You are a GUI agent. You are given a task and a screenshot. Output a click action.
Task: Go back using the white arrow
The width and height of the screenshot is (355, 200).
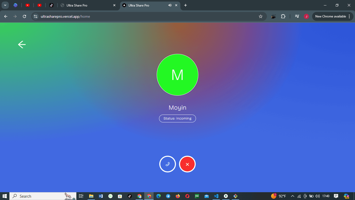[22, 45]
